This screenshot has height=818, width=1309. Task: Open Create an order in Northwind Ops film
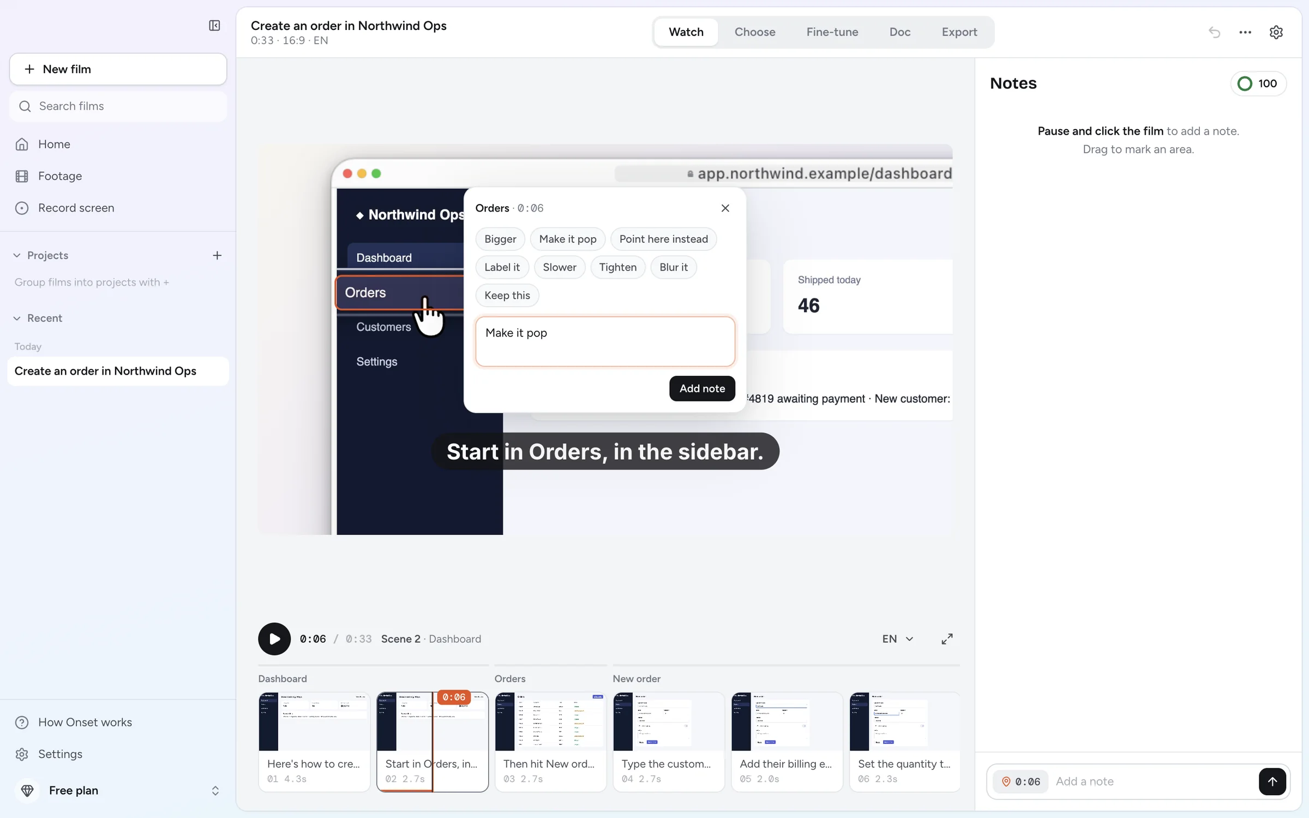[x=118, y=371]
